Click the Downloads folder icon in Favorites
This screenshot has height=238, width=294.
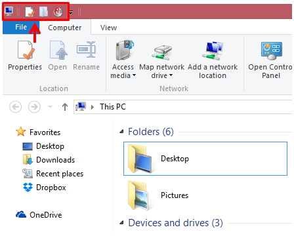click(28, 159)
